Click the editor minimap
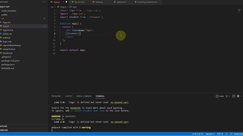243x136 pixels. coord(240,11)
